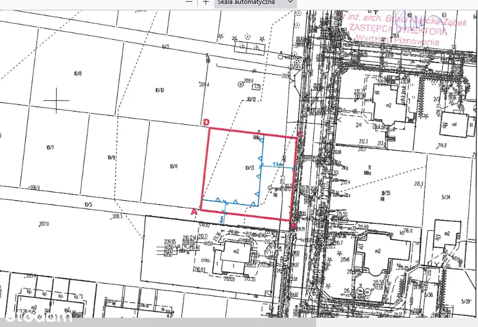
Task: Click the blue 13m dimension label
Action: pos(277,164)
